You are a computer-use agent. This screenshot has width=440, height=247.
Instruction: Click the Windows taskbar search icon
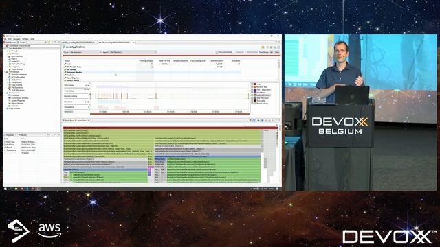[11, 189]
